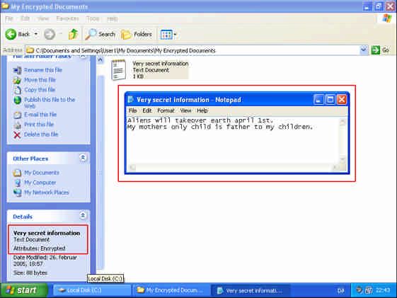Image resolution: width=397 pixels, height=298 pixels.
Task: Switch to Very secret information taskbar button
Action: pos(251,290)
